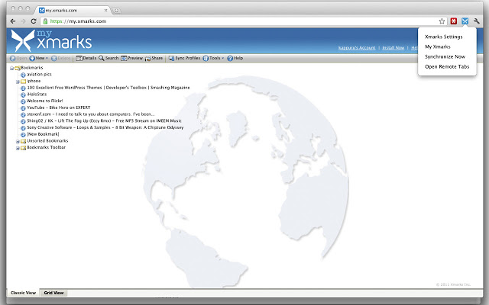Expand the Bookmarks Toolbar folder
The width and height of the screenshot is (489, 305).
[18, 148]
